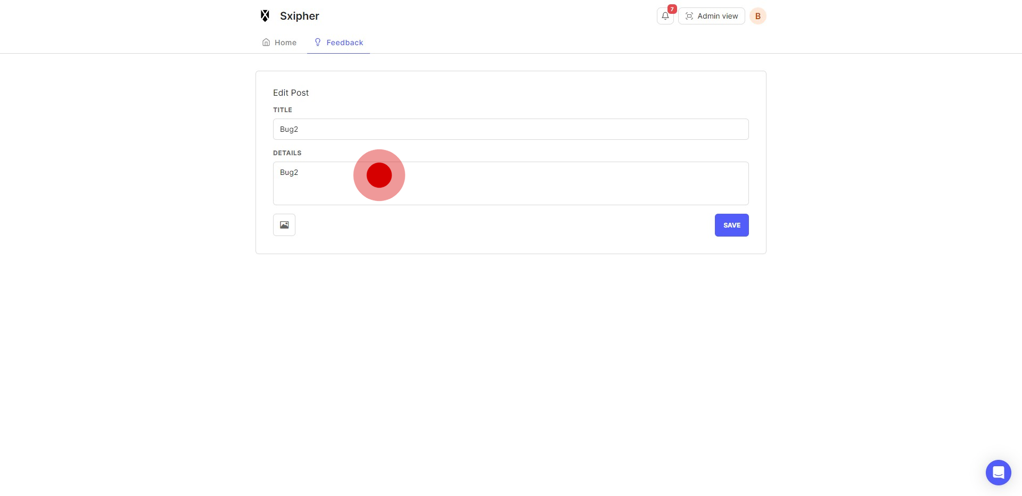Click the red notification badge showing 7
This screenshot has height=496, width=1022.
click(x=672, y=9)
